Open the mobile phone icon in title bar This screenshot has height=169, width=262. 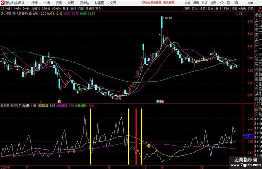coord(229,3)
